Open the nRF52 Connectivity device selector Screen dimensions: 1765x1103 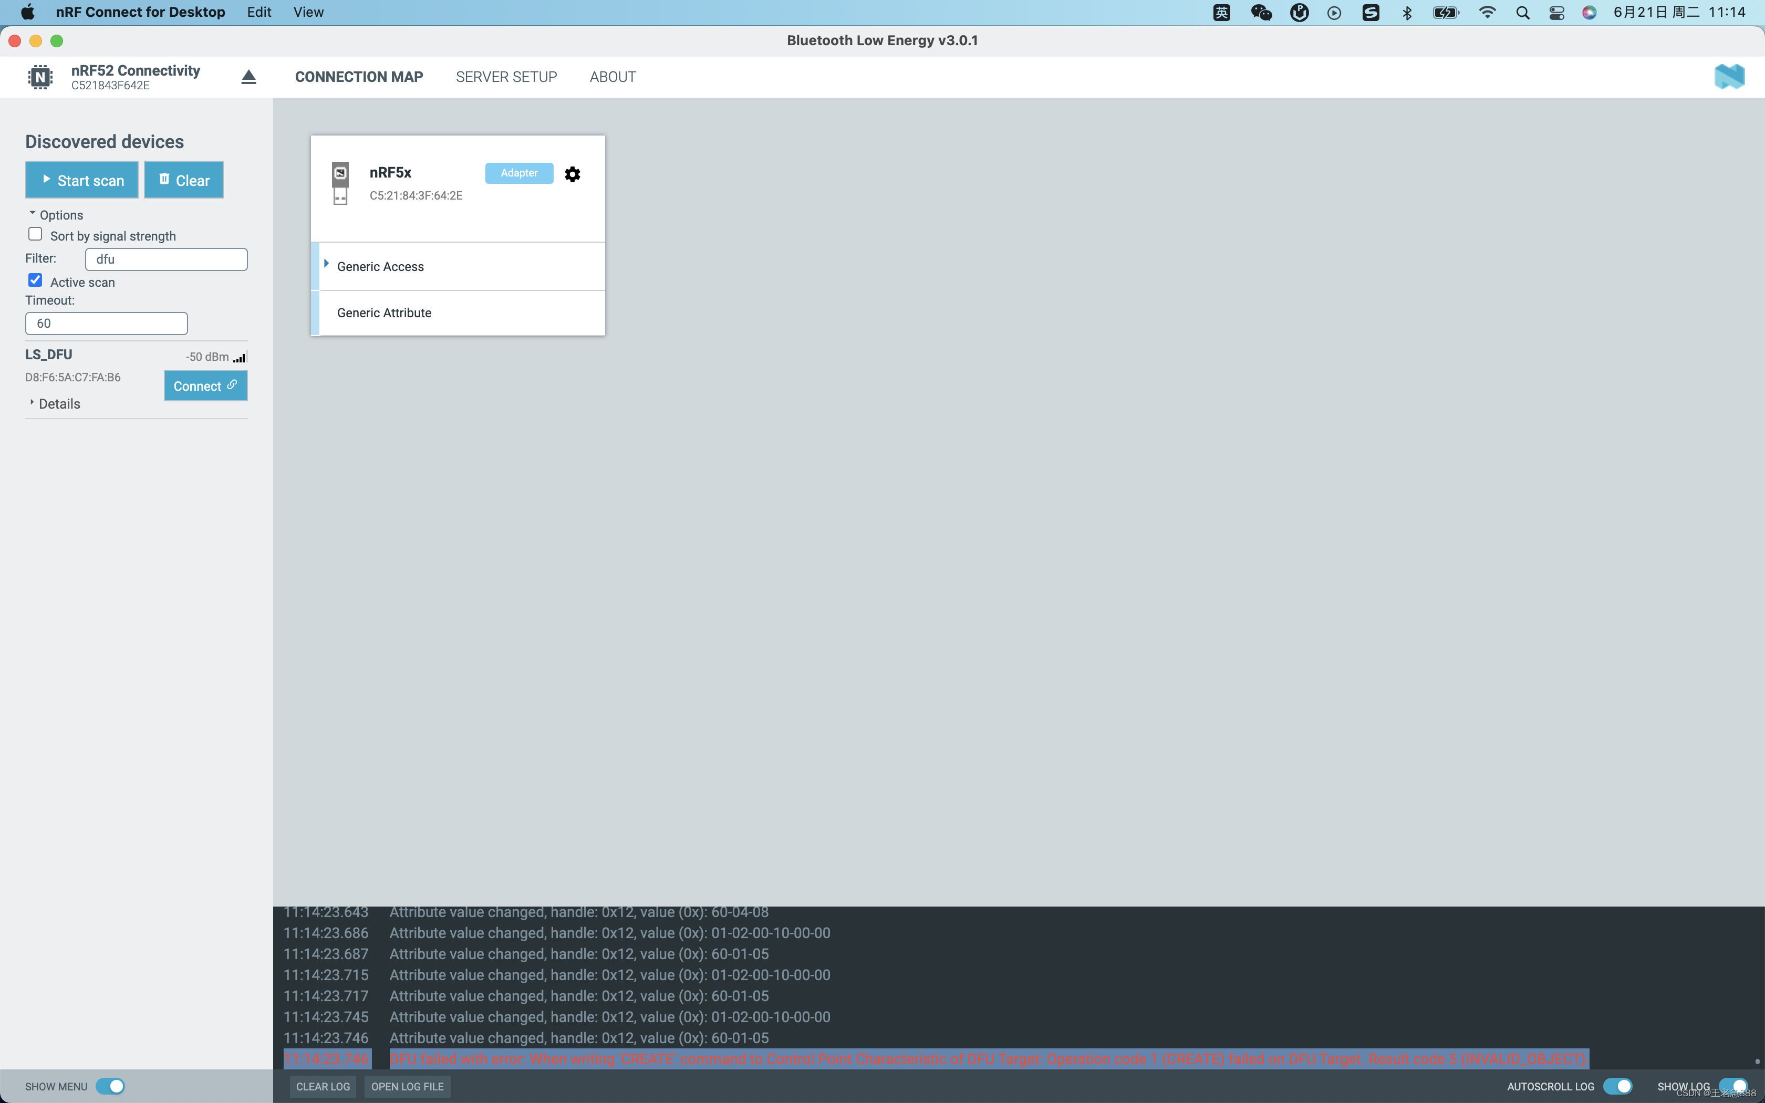click(135, 77)
